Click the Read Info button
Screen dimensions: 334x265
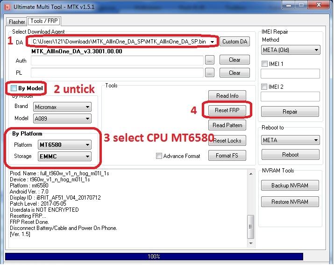[x=227, y=96]
